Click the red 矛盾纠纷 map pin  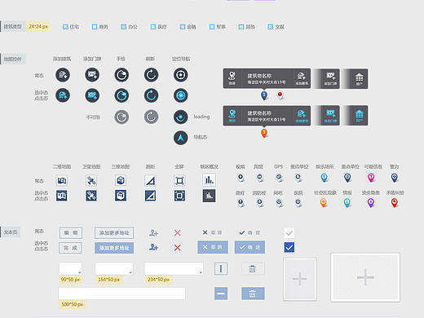coord(395,203)
